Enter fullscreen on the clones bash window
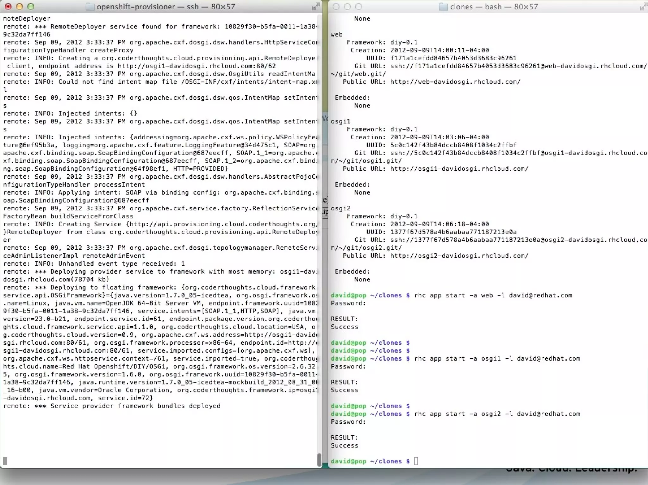 pos(643,7)
